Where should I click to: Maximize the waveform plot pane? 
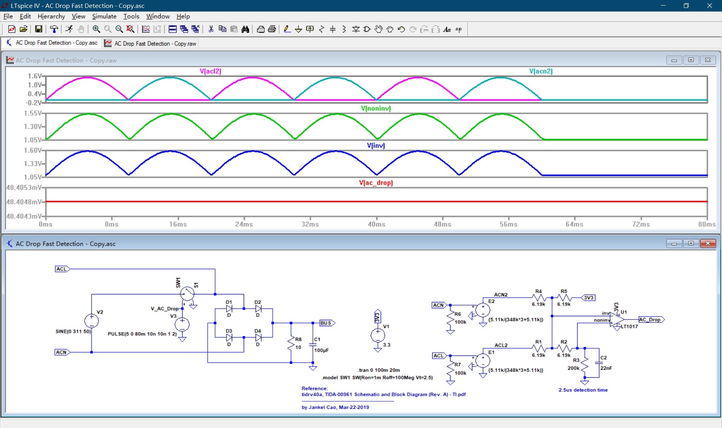click(691, 60)
